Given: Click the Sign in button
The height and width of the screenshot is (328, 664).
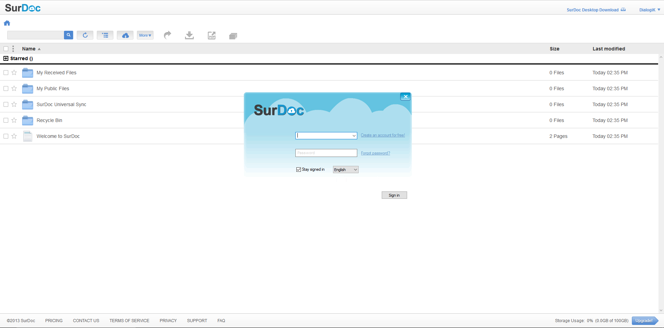Looking at the screenshot, I should point(394,195).
